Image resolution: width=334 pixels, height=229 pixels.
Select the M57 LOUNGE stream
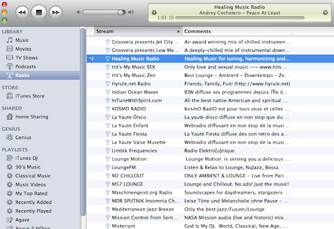(210, 184)
